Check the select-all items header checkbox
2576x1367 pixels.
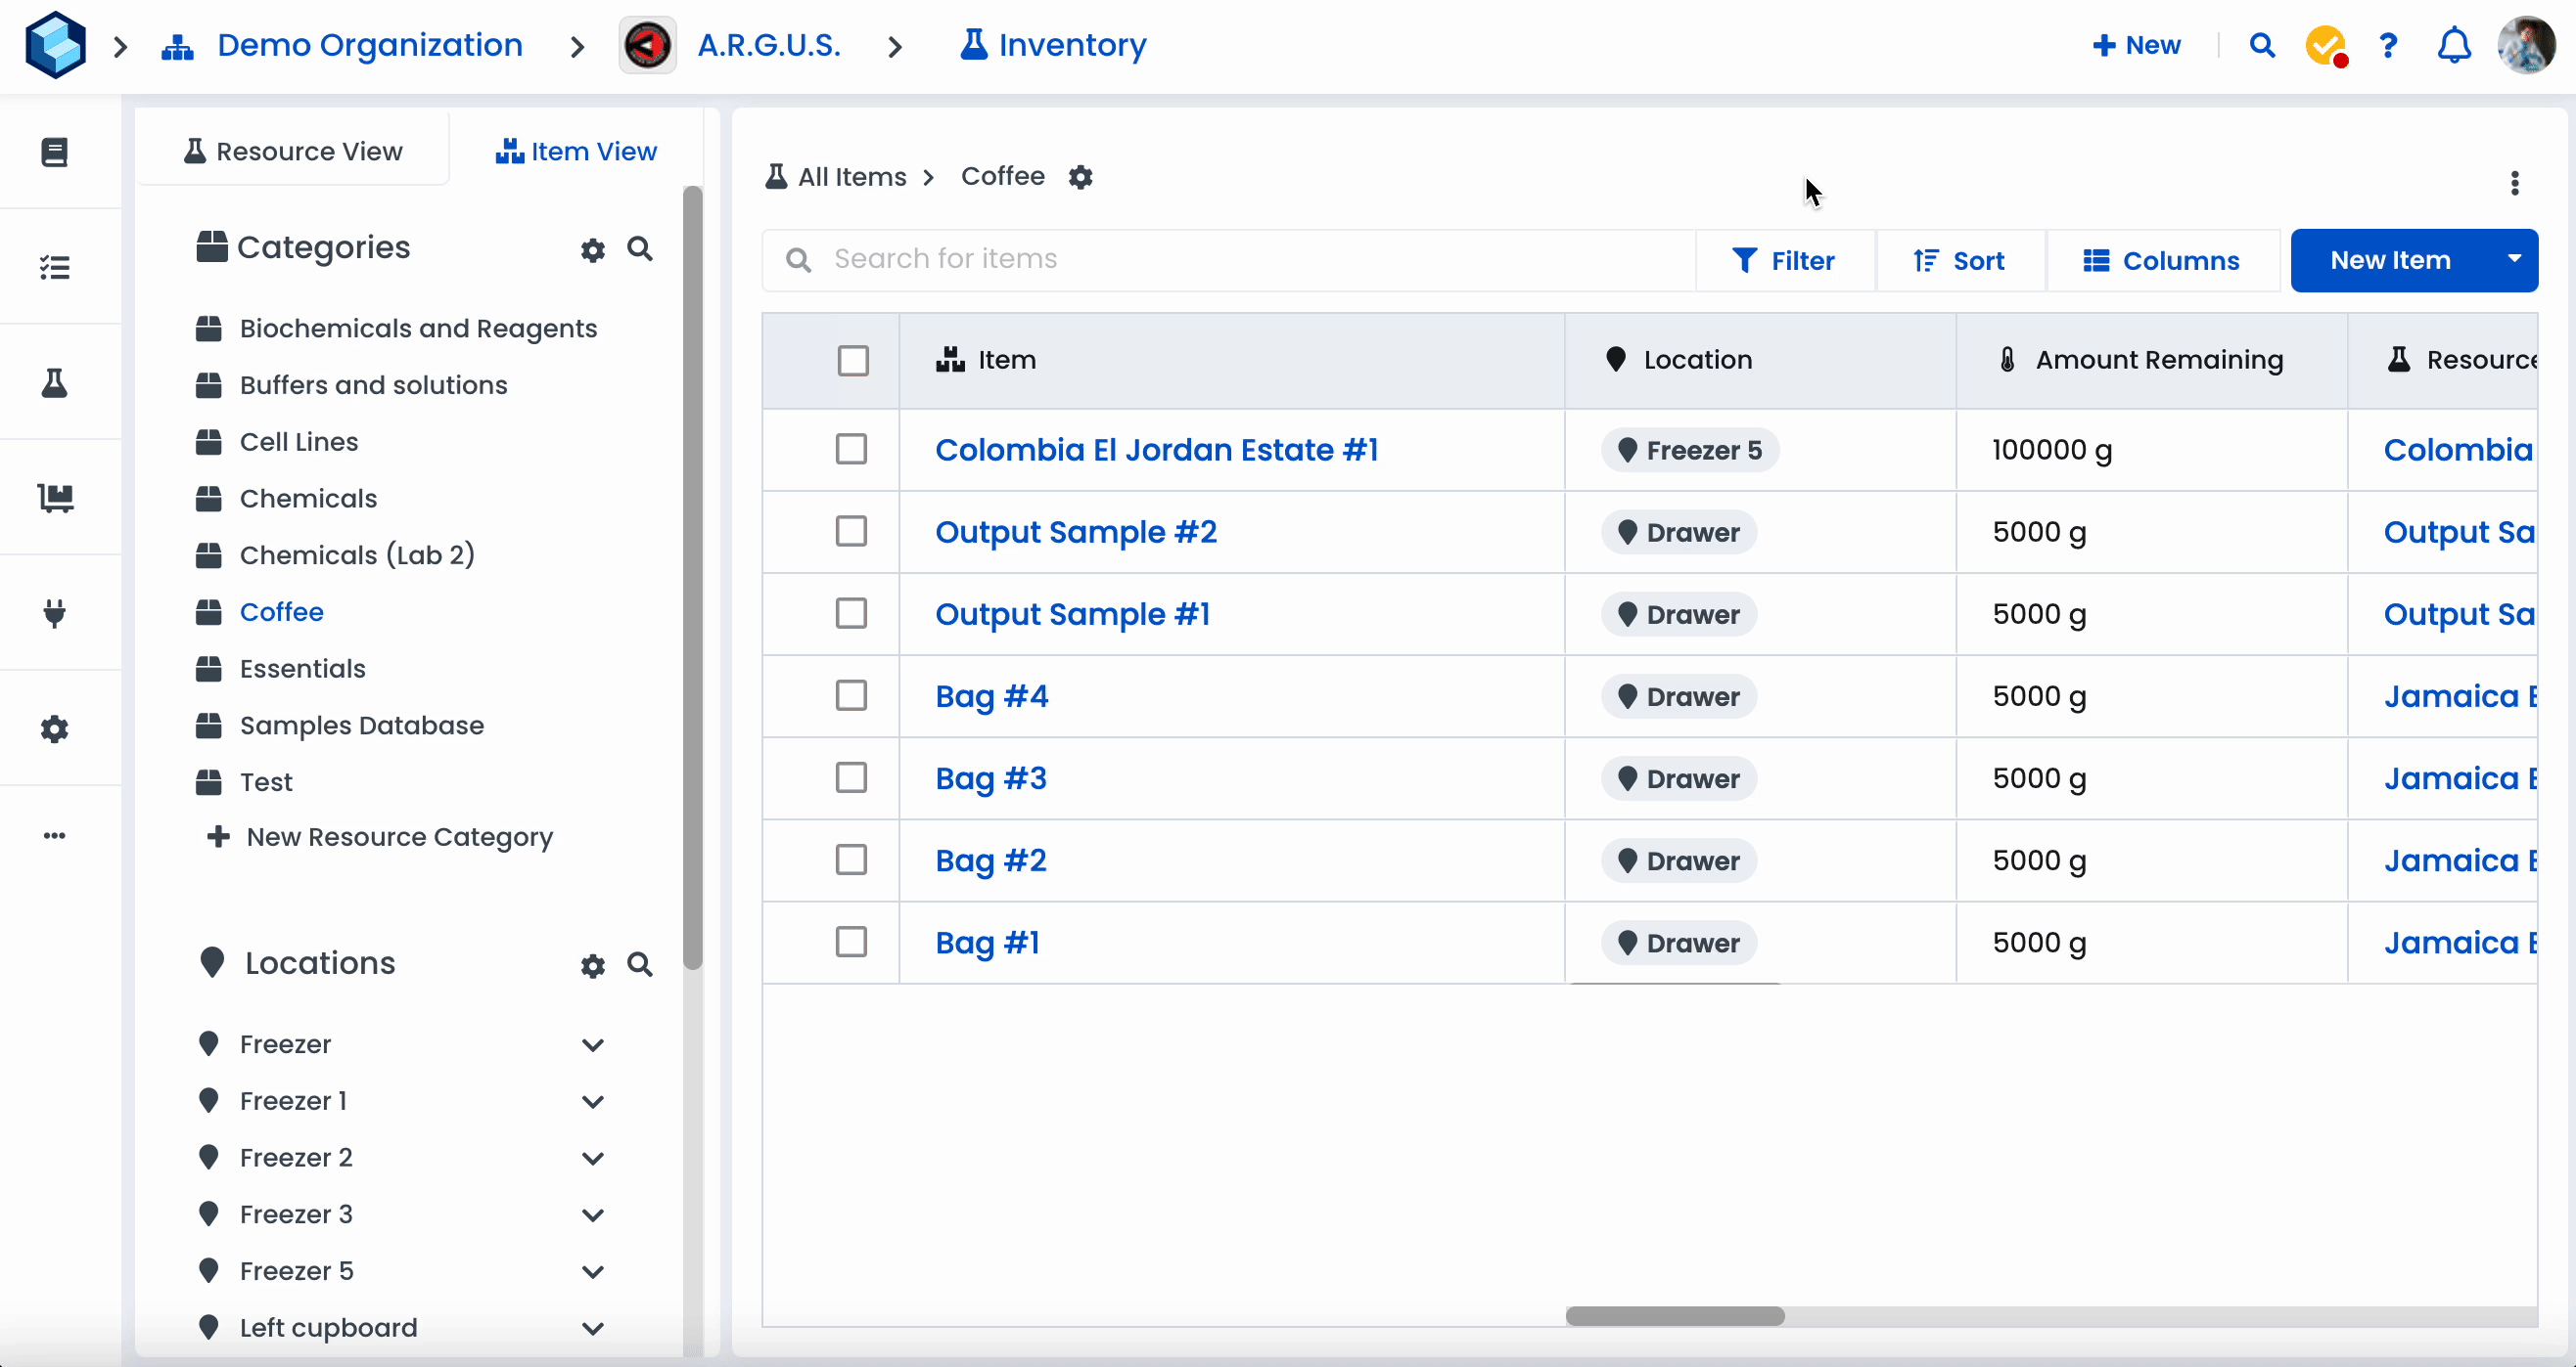853,361
